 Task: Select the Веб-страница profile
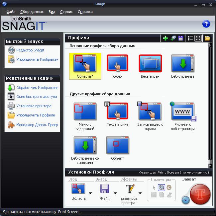pyautogui.click(x=183, y=66)
